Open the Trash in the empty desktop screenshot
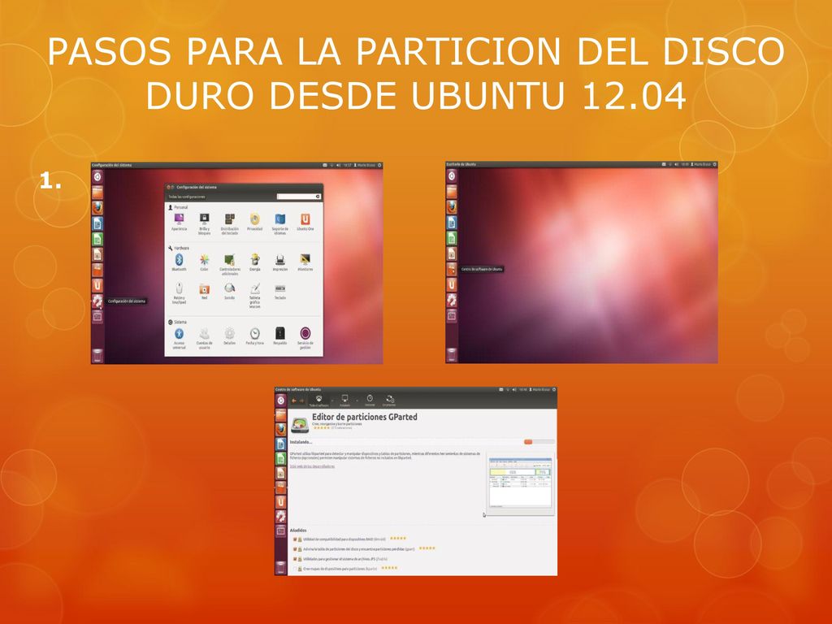832x624 pixels. [452, 354]
